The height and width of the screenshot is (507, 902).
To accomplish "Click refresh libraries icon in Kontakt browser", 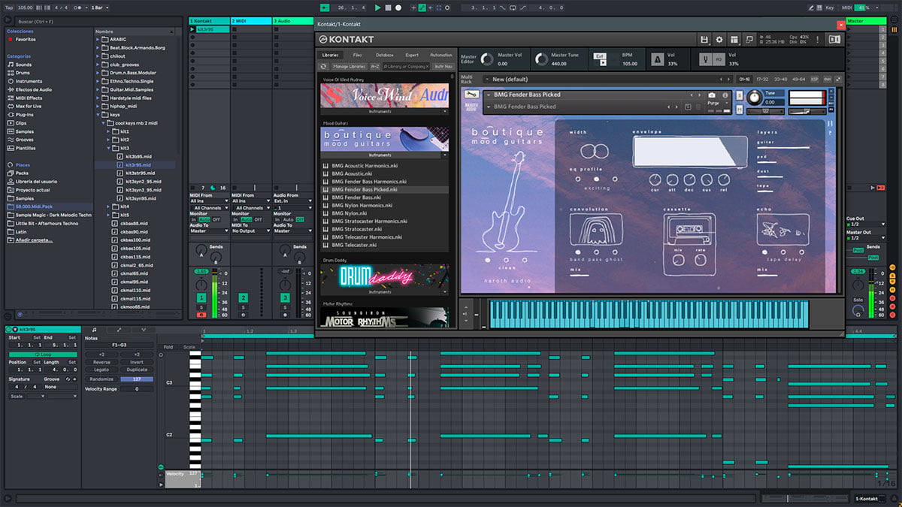I will [x=323, y=67].
